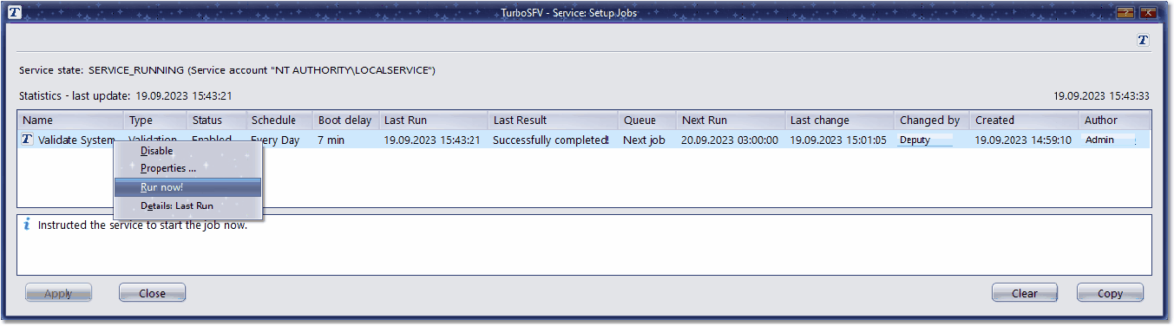The image size is (1174, 326).
Task: Click the Last change column header
Action: 840,121
